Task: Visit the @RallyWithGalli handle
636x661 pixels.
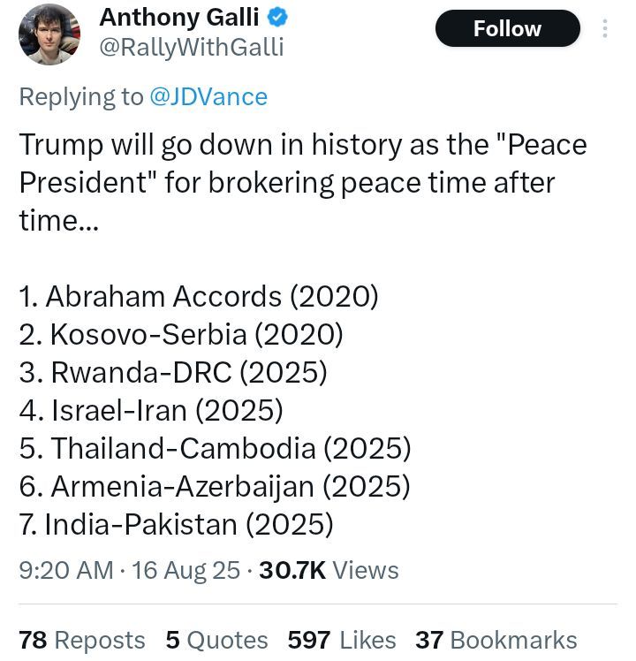Action: (191, 47)
